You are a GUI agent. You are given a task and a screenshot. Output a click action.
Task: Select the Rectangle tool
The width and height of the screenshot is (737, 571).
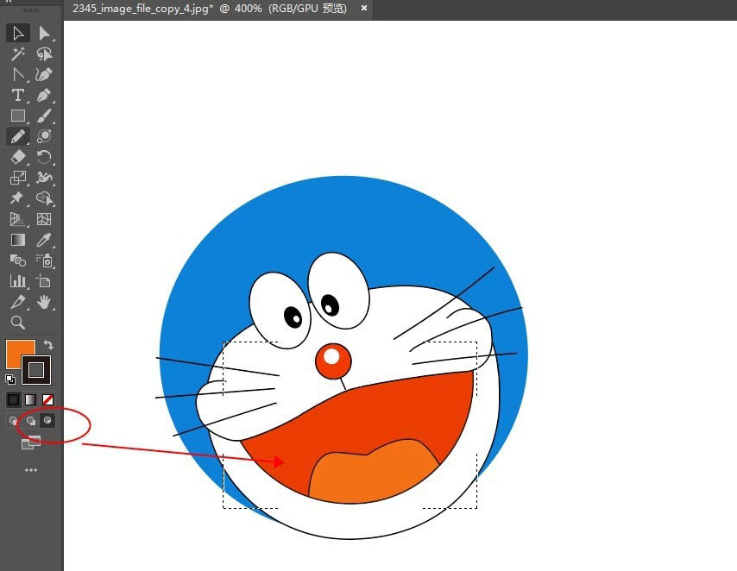[18, 116]
